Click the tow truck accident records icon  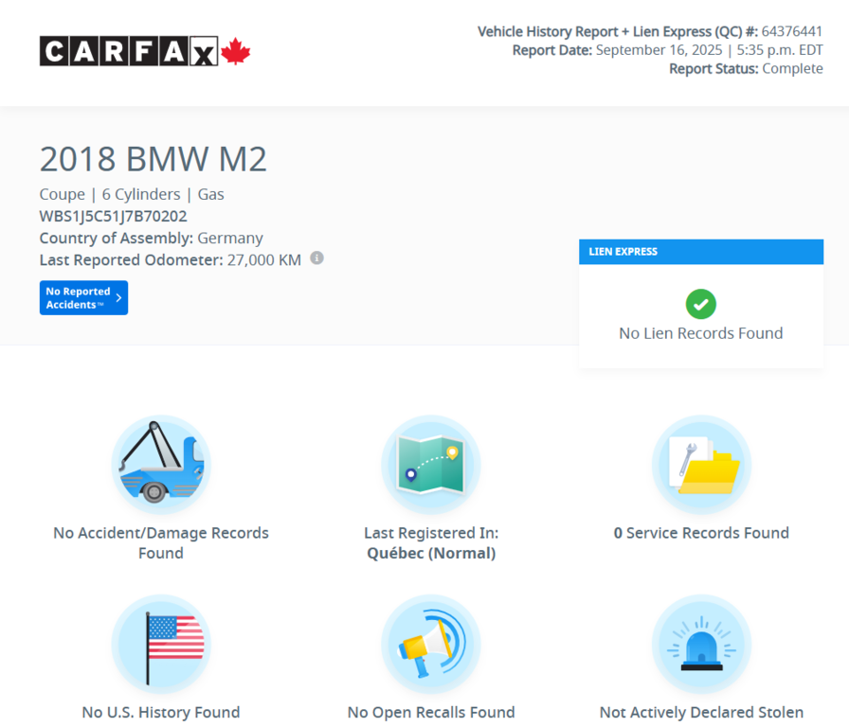(x=161, y=464)
